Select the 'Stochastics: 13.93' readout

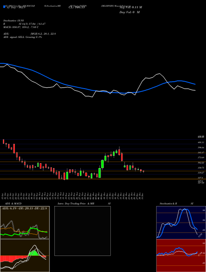[x=13, y=21]
